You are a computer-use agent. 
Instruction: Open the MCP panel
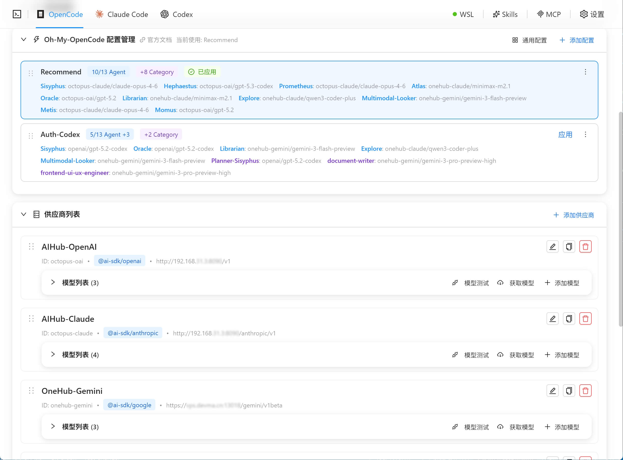[x=549, y=14]
